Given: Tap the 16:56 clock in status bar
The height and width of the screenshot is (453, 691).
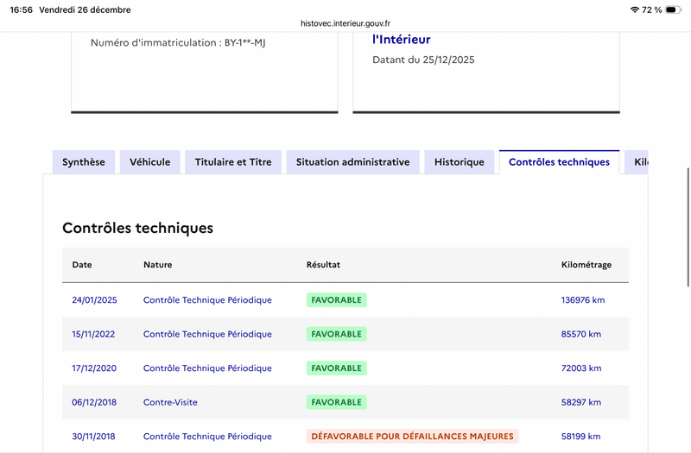Looking at the screenshot, I should coord(18,9).
